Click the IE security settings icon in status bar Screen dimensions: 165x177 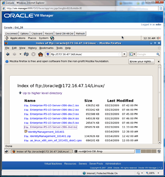pyautogui.click(x=138, y=173)
